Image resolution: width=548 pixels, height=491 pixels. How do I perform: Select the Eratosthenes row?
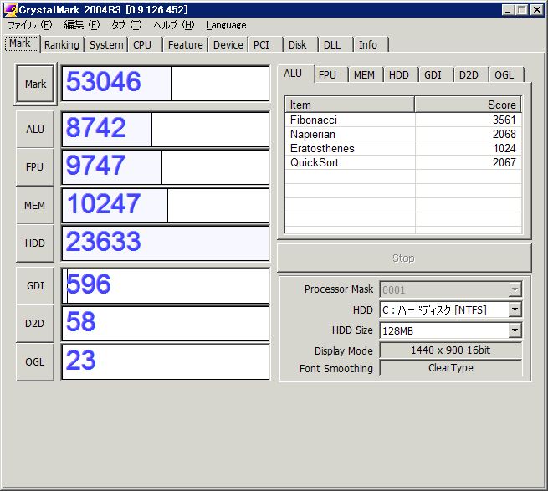tap(403, 148)
